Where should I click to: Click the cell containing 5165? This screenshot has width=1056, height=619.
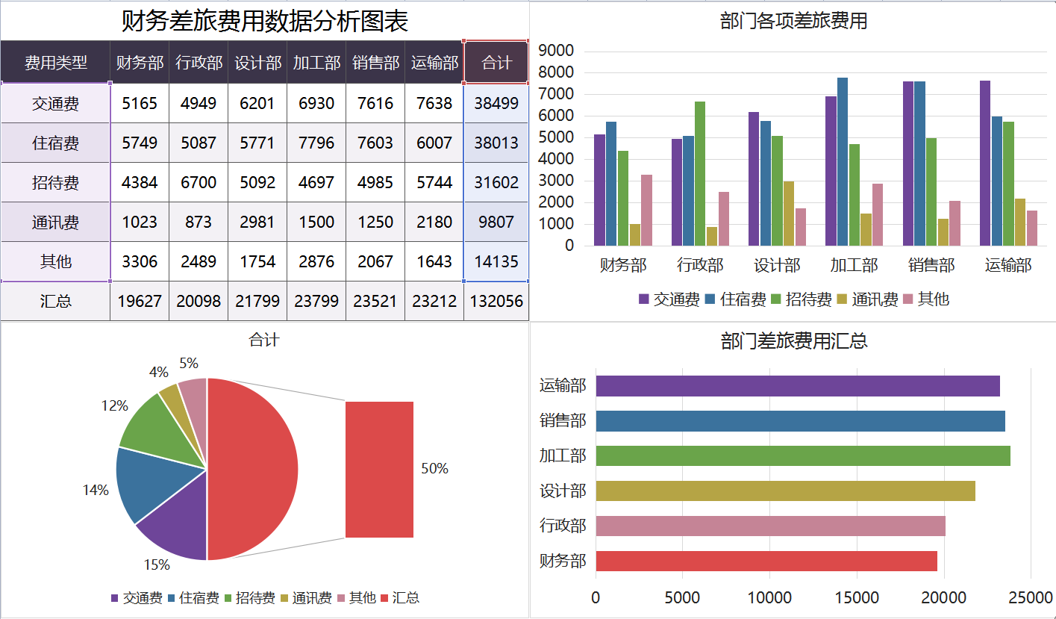pyautogui.click(x=140, y=104)
